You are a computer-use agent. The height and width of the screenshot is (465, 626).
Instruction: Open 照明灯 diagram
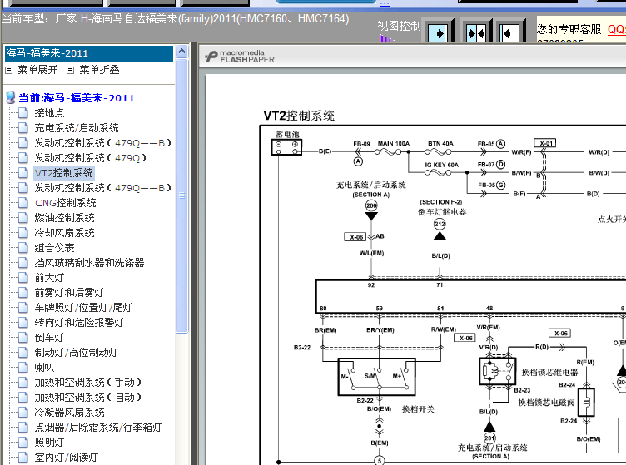tap(49, 443)
